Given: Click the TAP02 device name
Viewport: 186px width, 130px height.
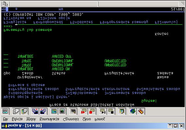Looking at the screenshot, I should click(27, 61).
